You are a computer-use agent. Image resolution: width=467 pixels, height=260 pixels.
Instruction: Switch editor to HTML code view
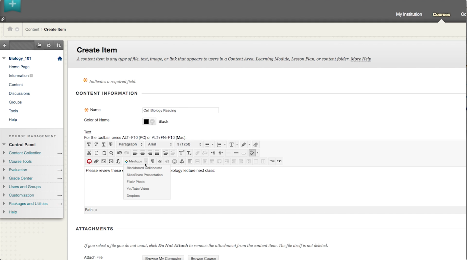coord(272,161)
